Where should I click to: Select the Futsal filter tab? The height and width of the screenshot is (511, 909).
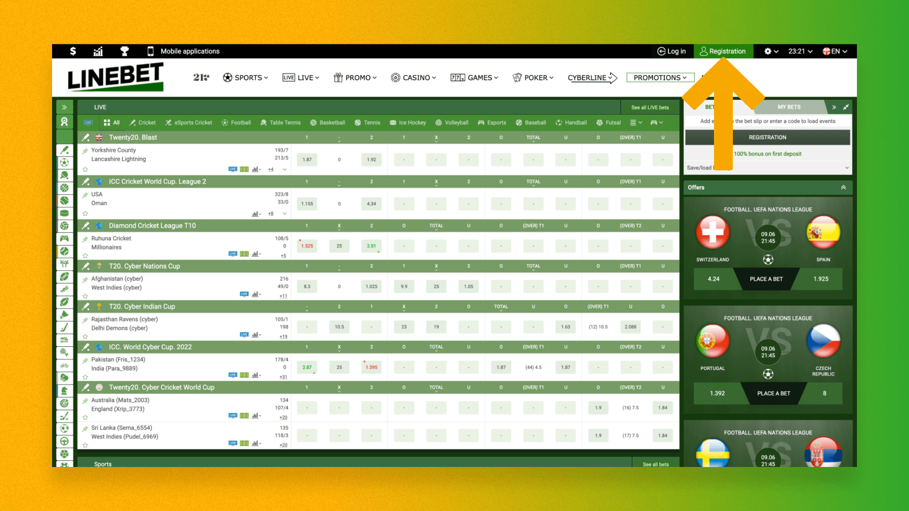(x=608, y=123)
